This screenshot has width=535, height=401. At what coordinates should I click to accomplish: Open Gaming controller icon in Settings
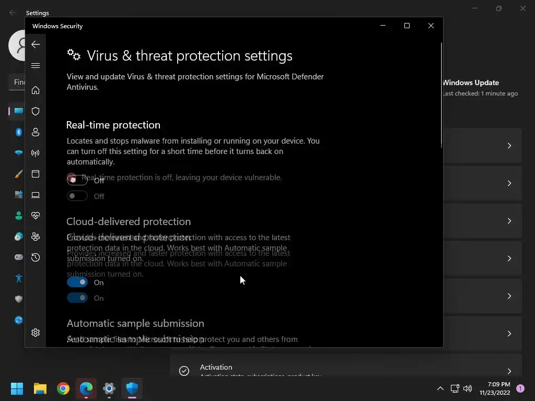[x=19, y=257]
